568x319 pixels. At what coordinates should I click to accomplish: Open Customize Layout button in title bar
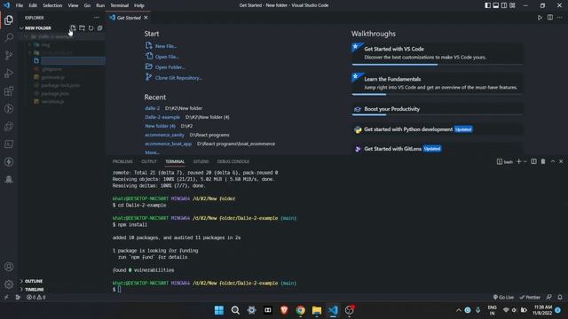point(512,5)
